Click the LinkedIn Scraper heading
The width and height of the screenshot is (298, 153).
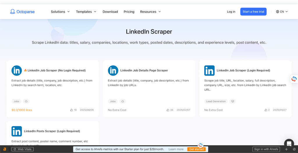149,31
